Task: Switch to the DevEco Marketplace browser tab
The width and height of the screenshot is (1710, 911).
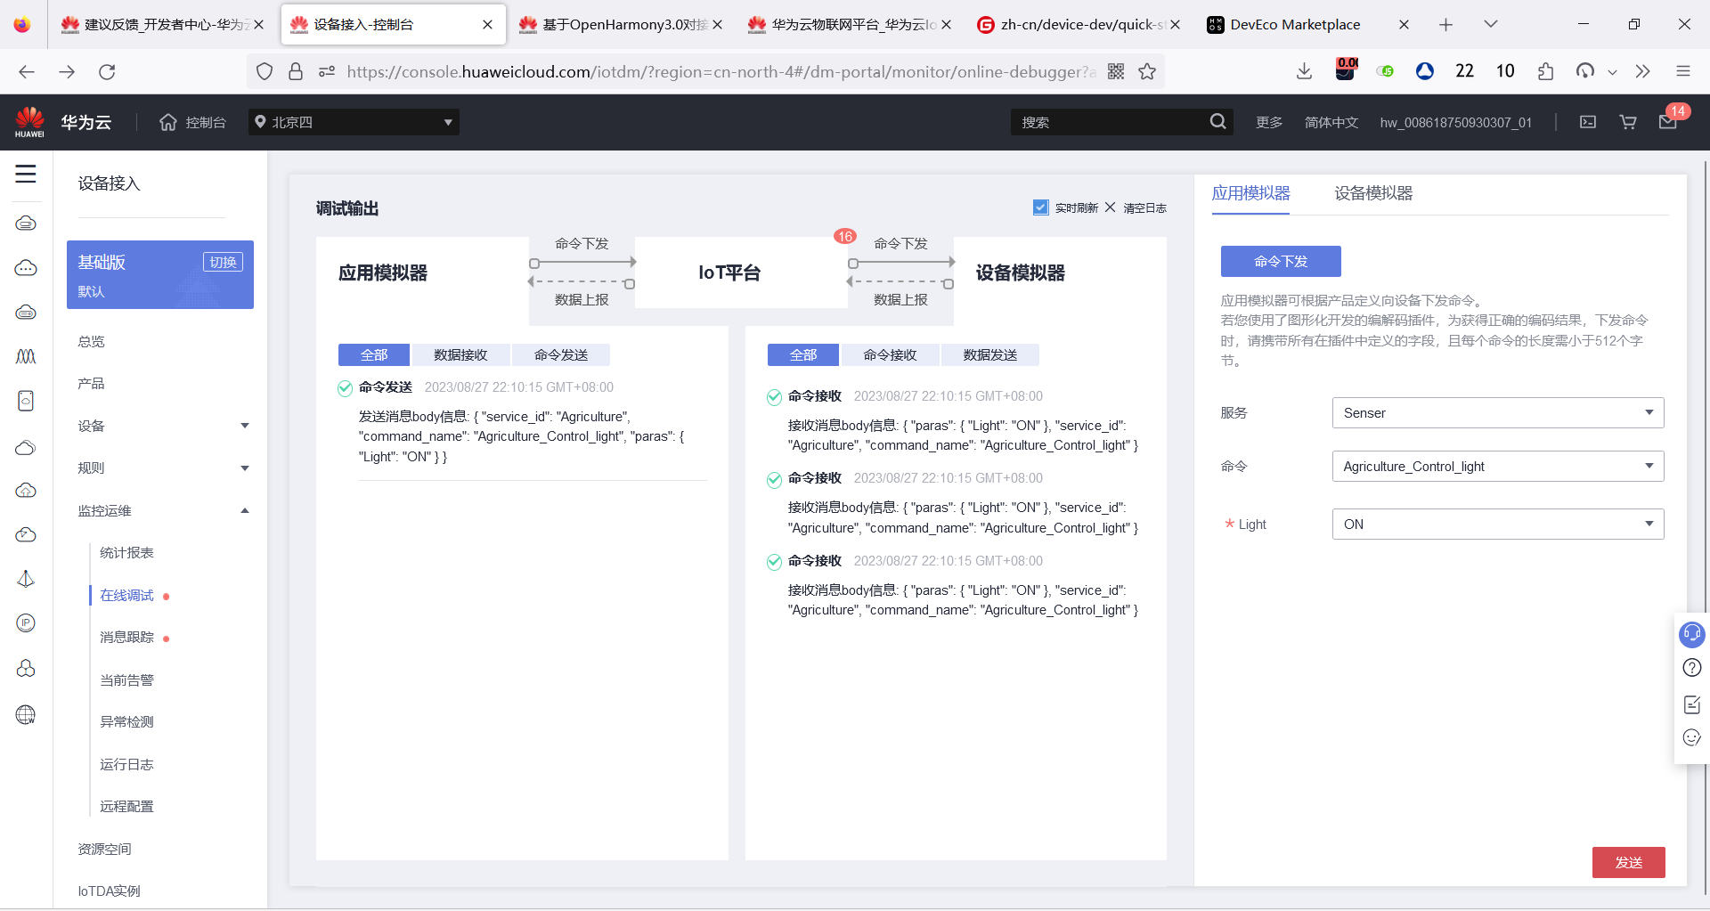Action: (x=1294, y=25)
